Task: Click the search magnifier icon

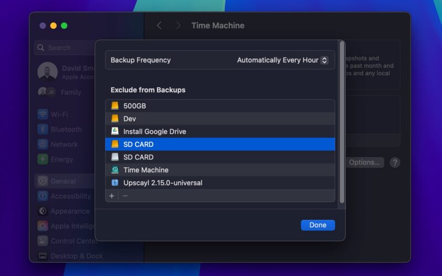Action: click(x=41, y=47)
